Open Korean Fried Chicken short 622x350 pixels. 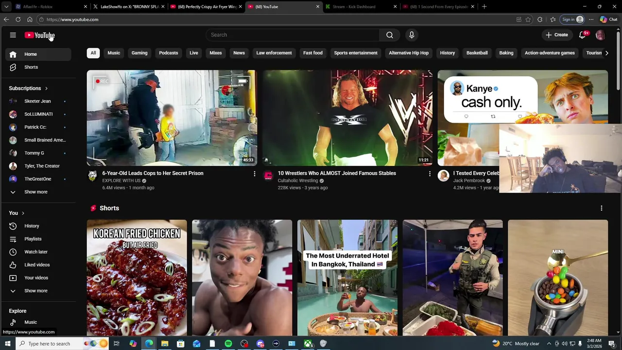coord(137,278)
